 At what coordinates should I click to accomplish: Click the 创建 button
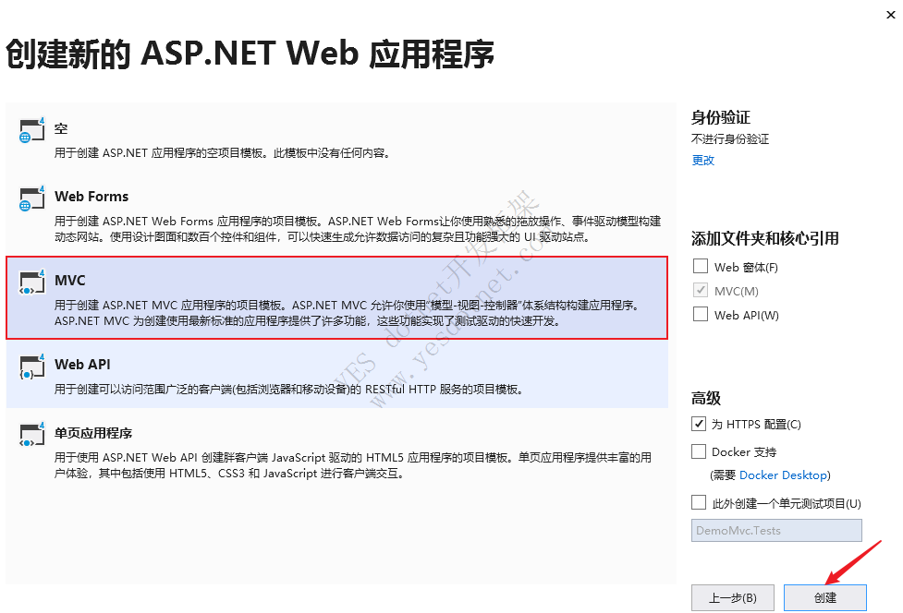click(825, 598)
